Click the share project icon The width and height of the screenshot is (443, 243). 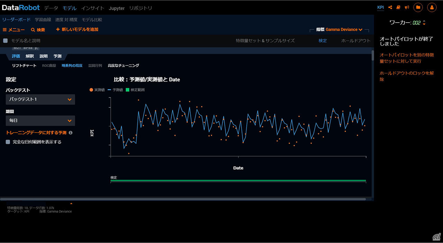coord(390,7)
